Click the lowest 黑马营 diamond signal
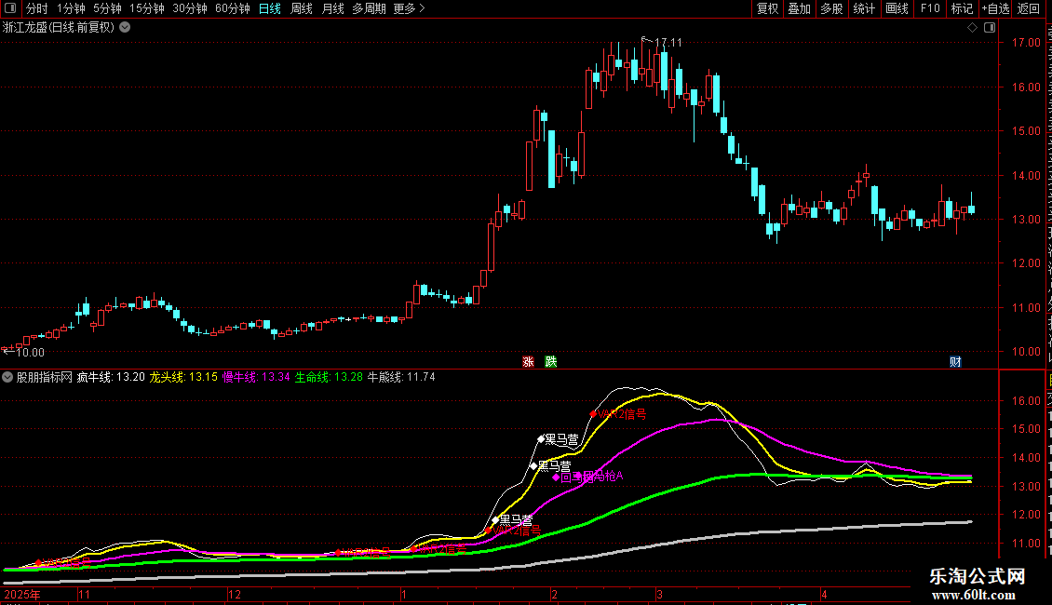Image resolution: width=1052 pixels, height=605 pixels. coord(495,519)
